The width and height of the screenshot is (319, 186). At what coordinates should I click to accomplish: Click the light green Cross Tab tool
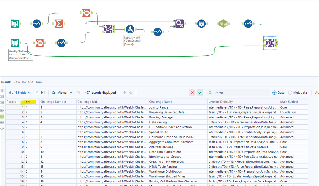tap(224, 24)
